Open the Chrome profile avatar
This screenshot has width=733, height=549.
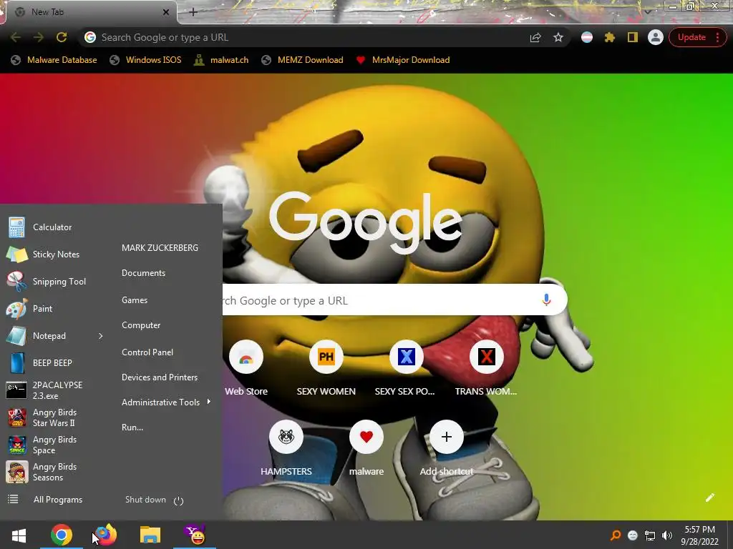pyautogui.click(x=656, y=37)
